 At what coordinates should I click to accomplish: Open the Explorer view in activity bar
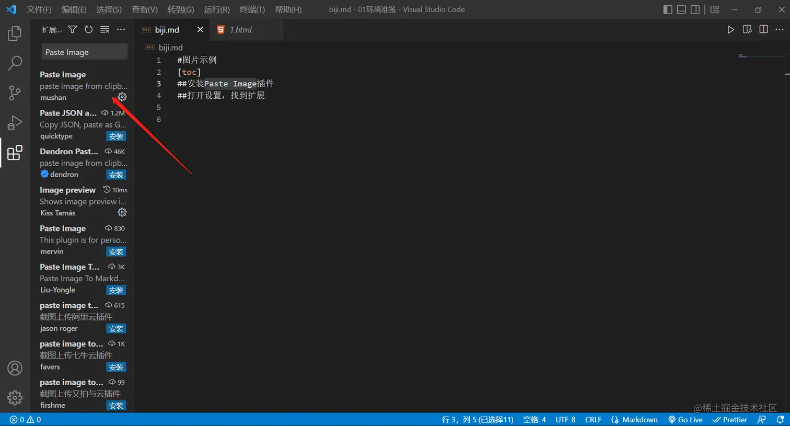(15, 33)
